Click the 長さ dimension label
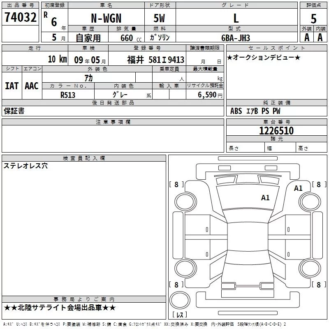Viewport: 329px width, 329px height. 234,148
